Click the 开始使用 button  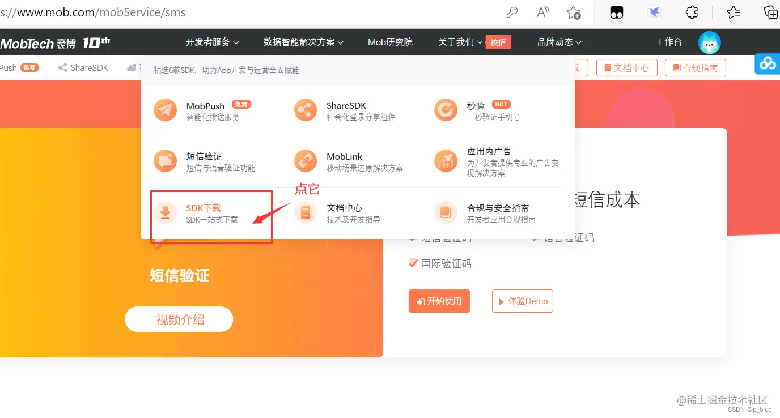click(439, 301)
